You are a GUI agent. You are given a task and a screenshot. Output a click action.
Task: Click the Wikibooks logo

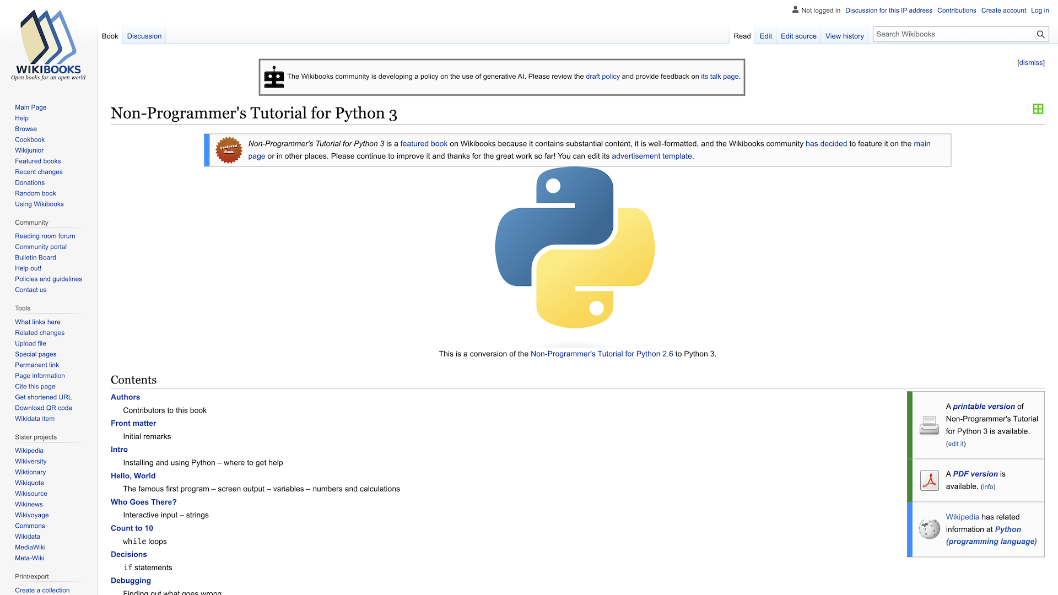coord(48,46)
